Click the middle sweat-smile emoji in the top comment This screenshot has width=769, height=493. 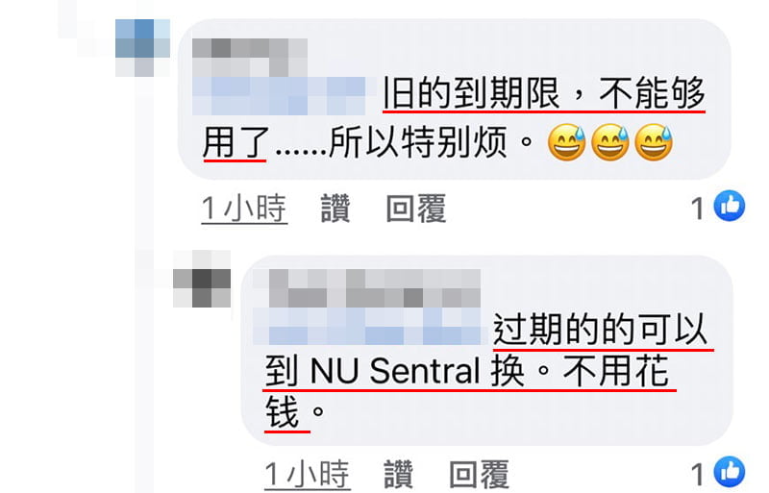pyautogui.click(x=610, y=143)
